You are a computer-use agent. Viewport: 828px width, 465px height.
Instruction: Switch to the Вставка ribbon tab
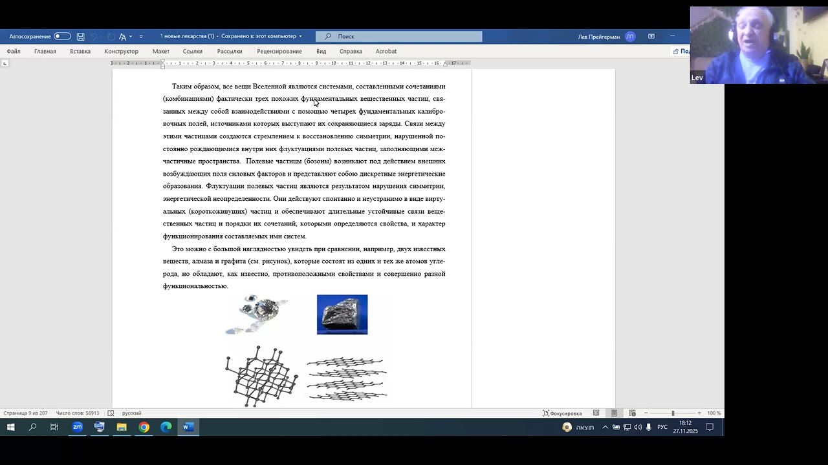pyautogui.click(x=80, y=51)
